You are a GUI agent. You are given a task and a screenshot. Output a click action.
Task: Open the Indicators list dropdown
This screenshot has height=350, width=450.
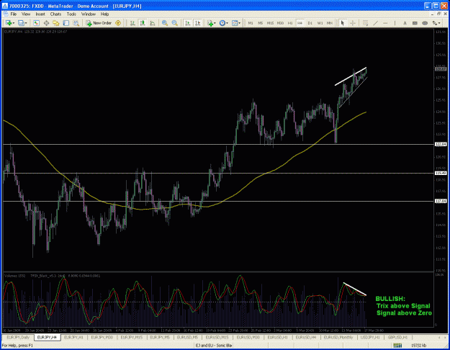coord(211,23)
